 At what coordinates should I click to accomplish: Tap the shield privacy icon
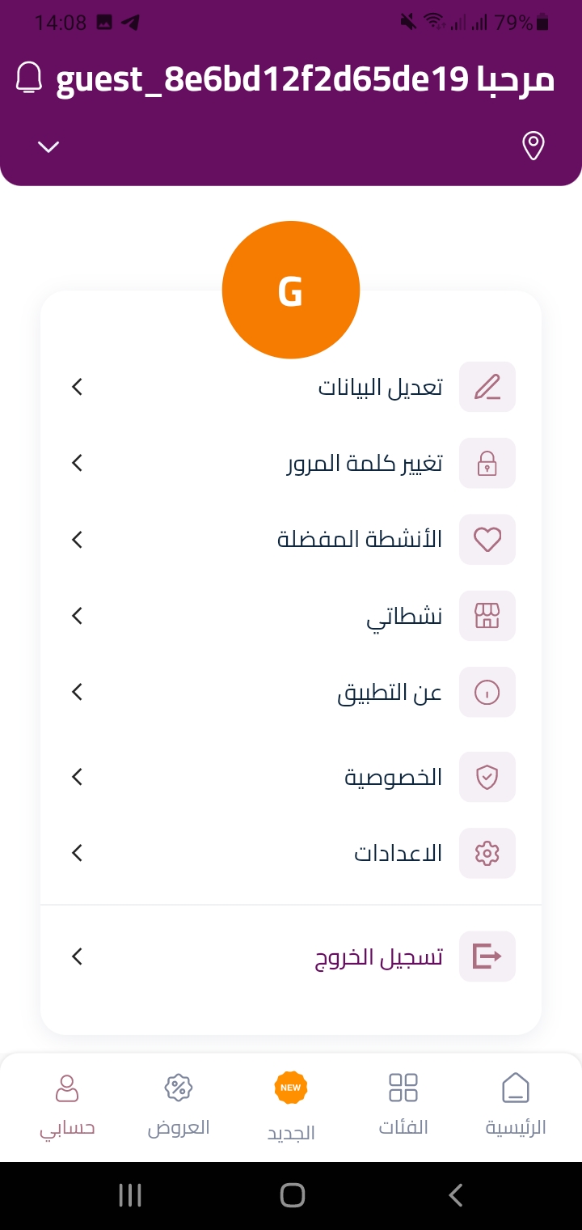(x=487, y=777)
